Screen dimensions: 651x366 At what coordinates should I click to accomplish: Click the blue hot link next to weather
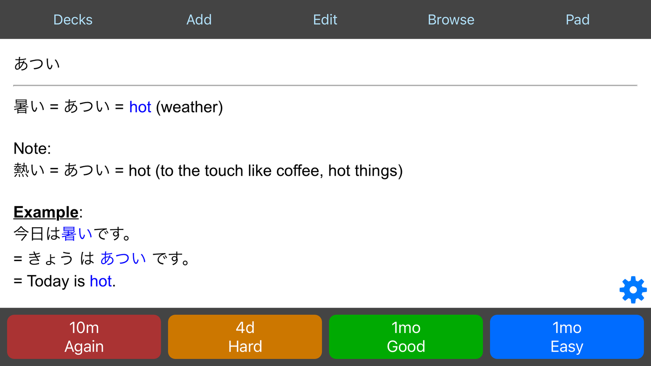pos(140,107)
